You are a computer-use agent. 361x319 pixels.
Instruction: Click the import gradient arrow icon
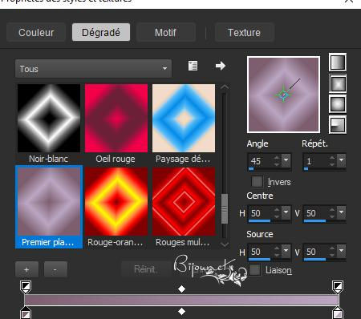pos(221,66)
